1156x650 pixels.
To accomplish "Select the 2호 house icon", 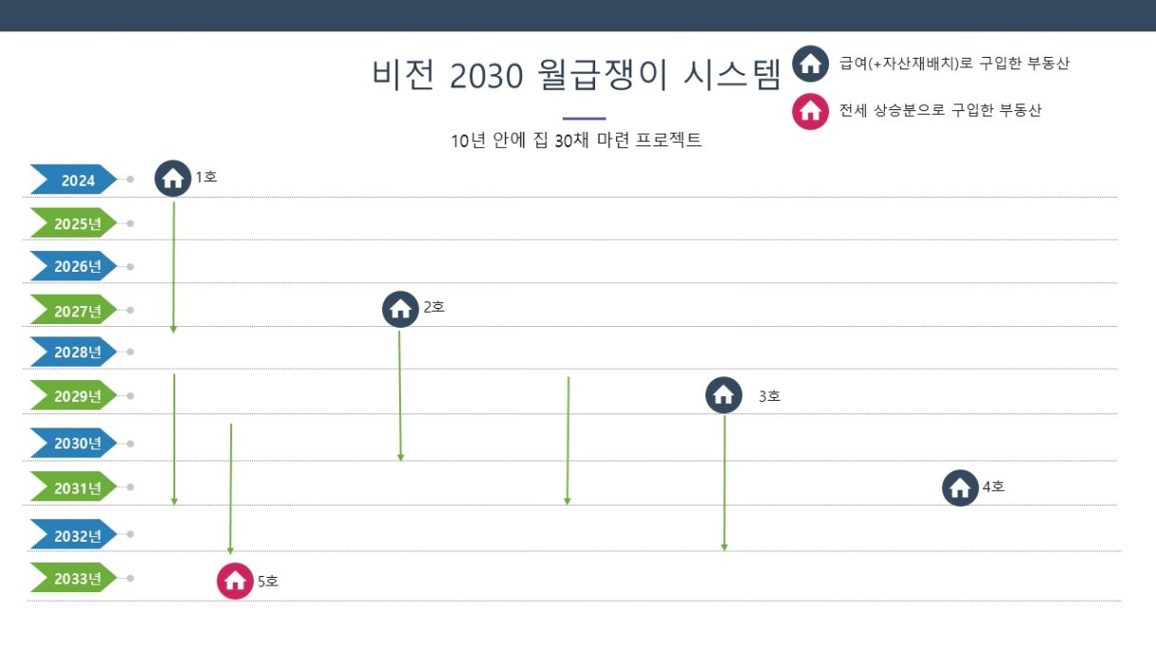I will 400,309.
